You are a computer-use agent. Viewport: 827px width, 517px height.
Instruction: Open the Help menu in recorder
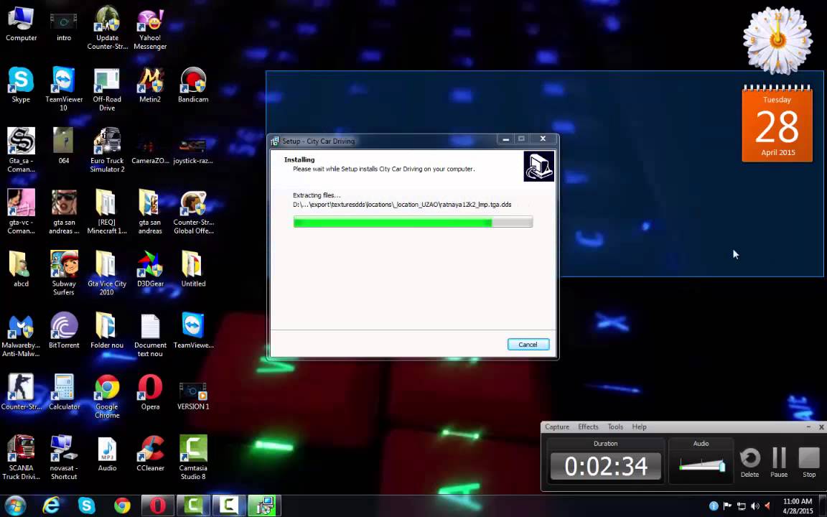tap(639, 427)
